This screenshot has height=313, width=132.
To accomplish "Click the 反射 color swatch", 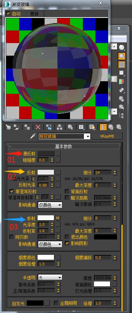I will pos(46,172).
